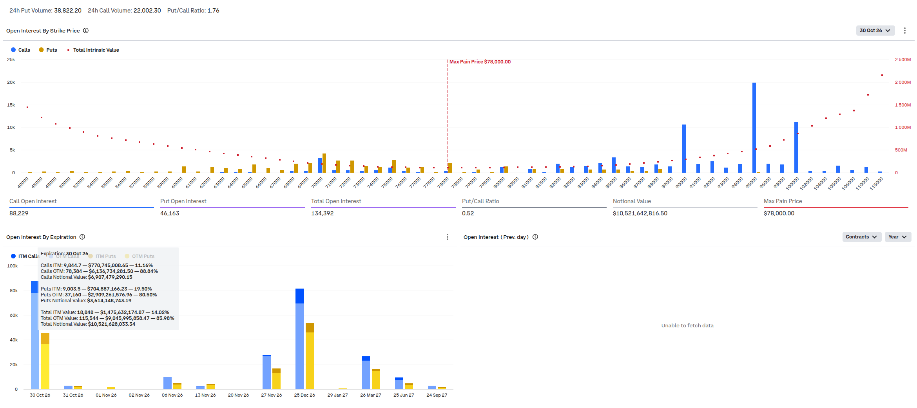Click the stat-row Put/Call Ratio value 0.52
Viewport: 917px width, 408px height.
point(468,213)
